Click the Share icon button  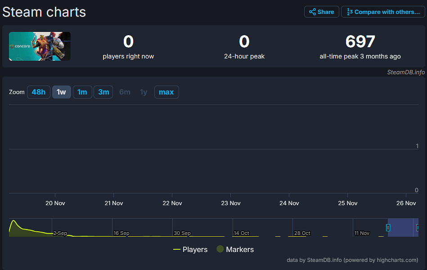pyautogui.click(x=321, y=12)
